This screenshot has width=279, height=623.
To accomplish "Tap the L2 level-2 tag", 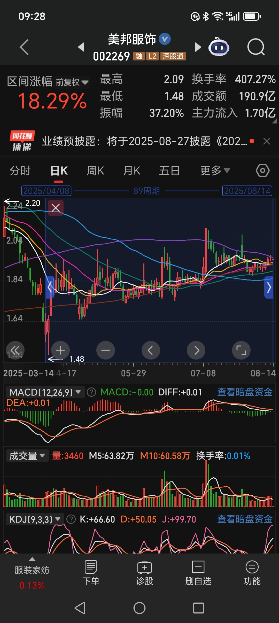I will tap(152, 56).
